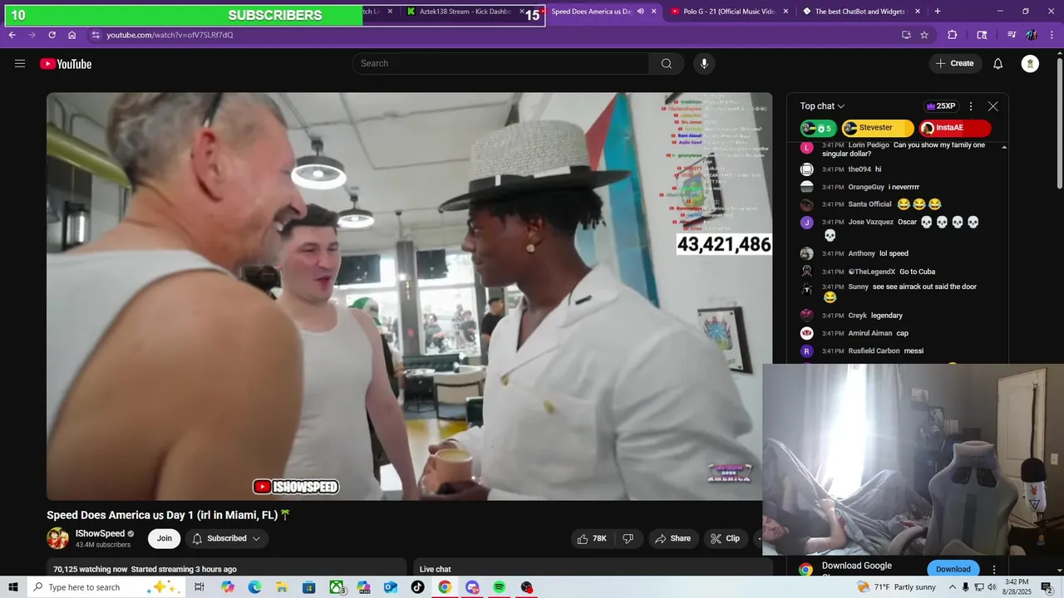
Task: Open Task View on the taskbar
Action: coord(199,587)
